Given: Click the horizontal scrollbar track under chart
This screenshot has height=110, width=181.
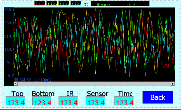Looking at the screenshot, I should click(x=94, y=84).
